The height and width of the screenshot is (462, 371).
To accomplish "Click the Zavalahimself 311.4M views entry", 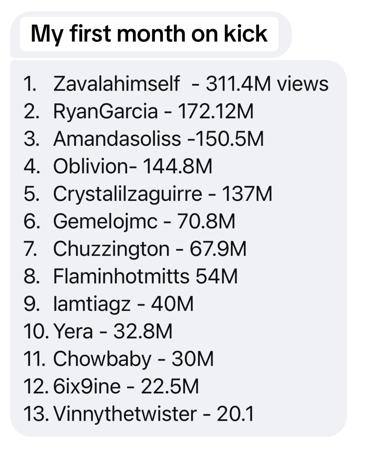I will [x=176, y=84].
